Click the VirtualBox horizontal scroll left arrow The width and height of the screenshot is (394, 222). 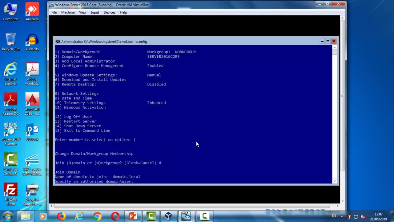coord(51,206)
